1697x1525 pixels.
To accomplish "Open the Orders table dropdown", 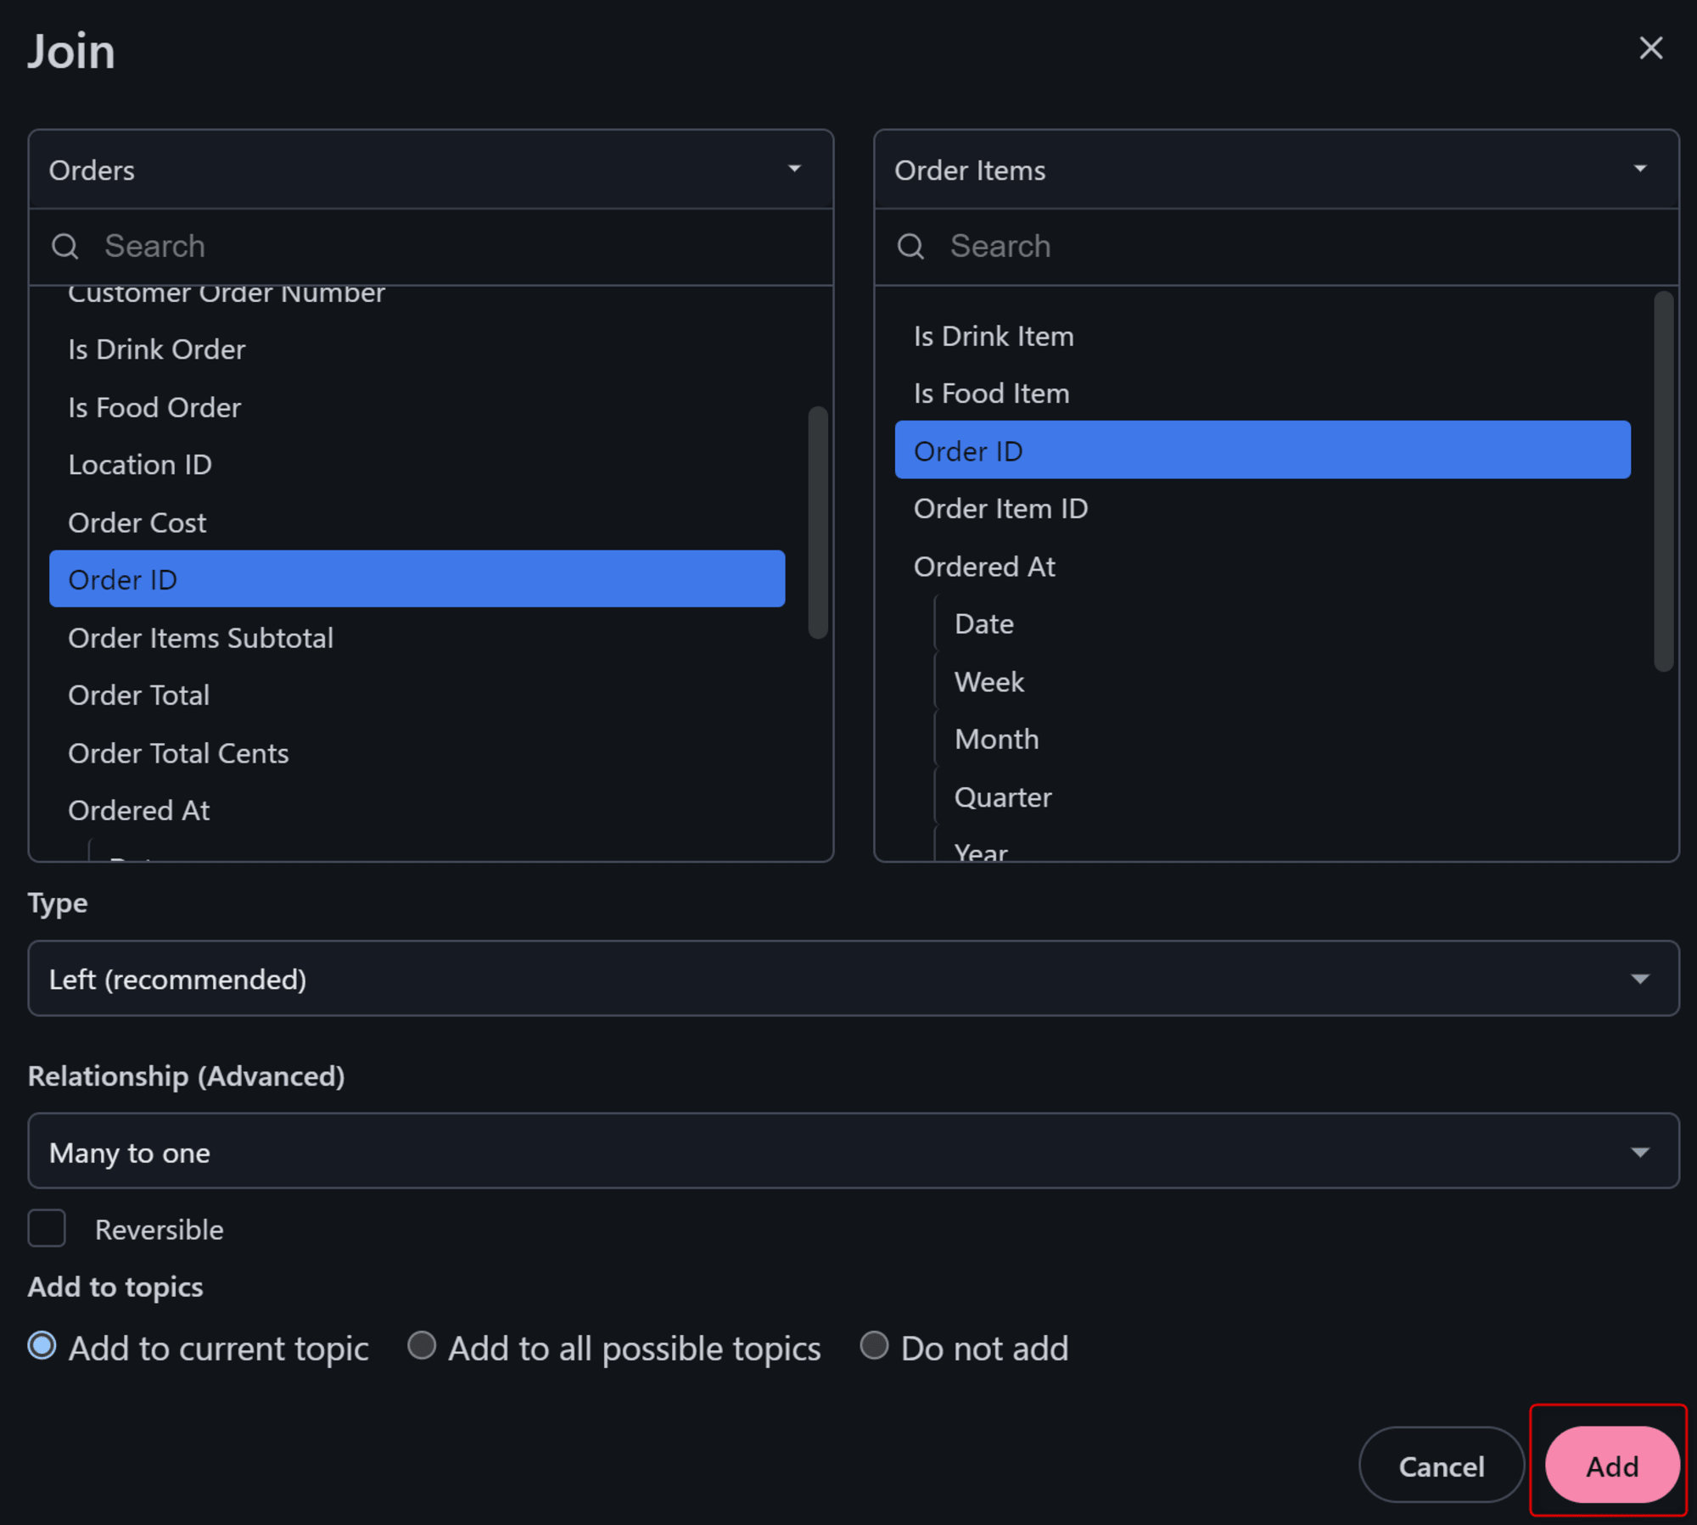I will tap(430, 170).
